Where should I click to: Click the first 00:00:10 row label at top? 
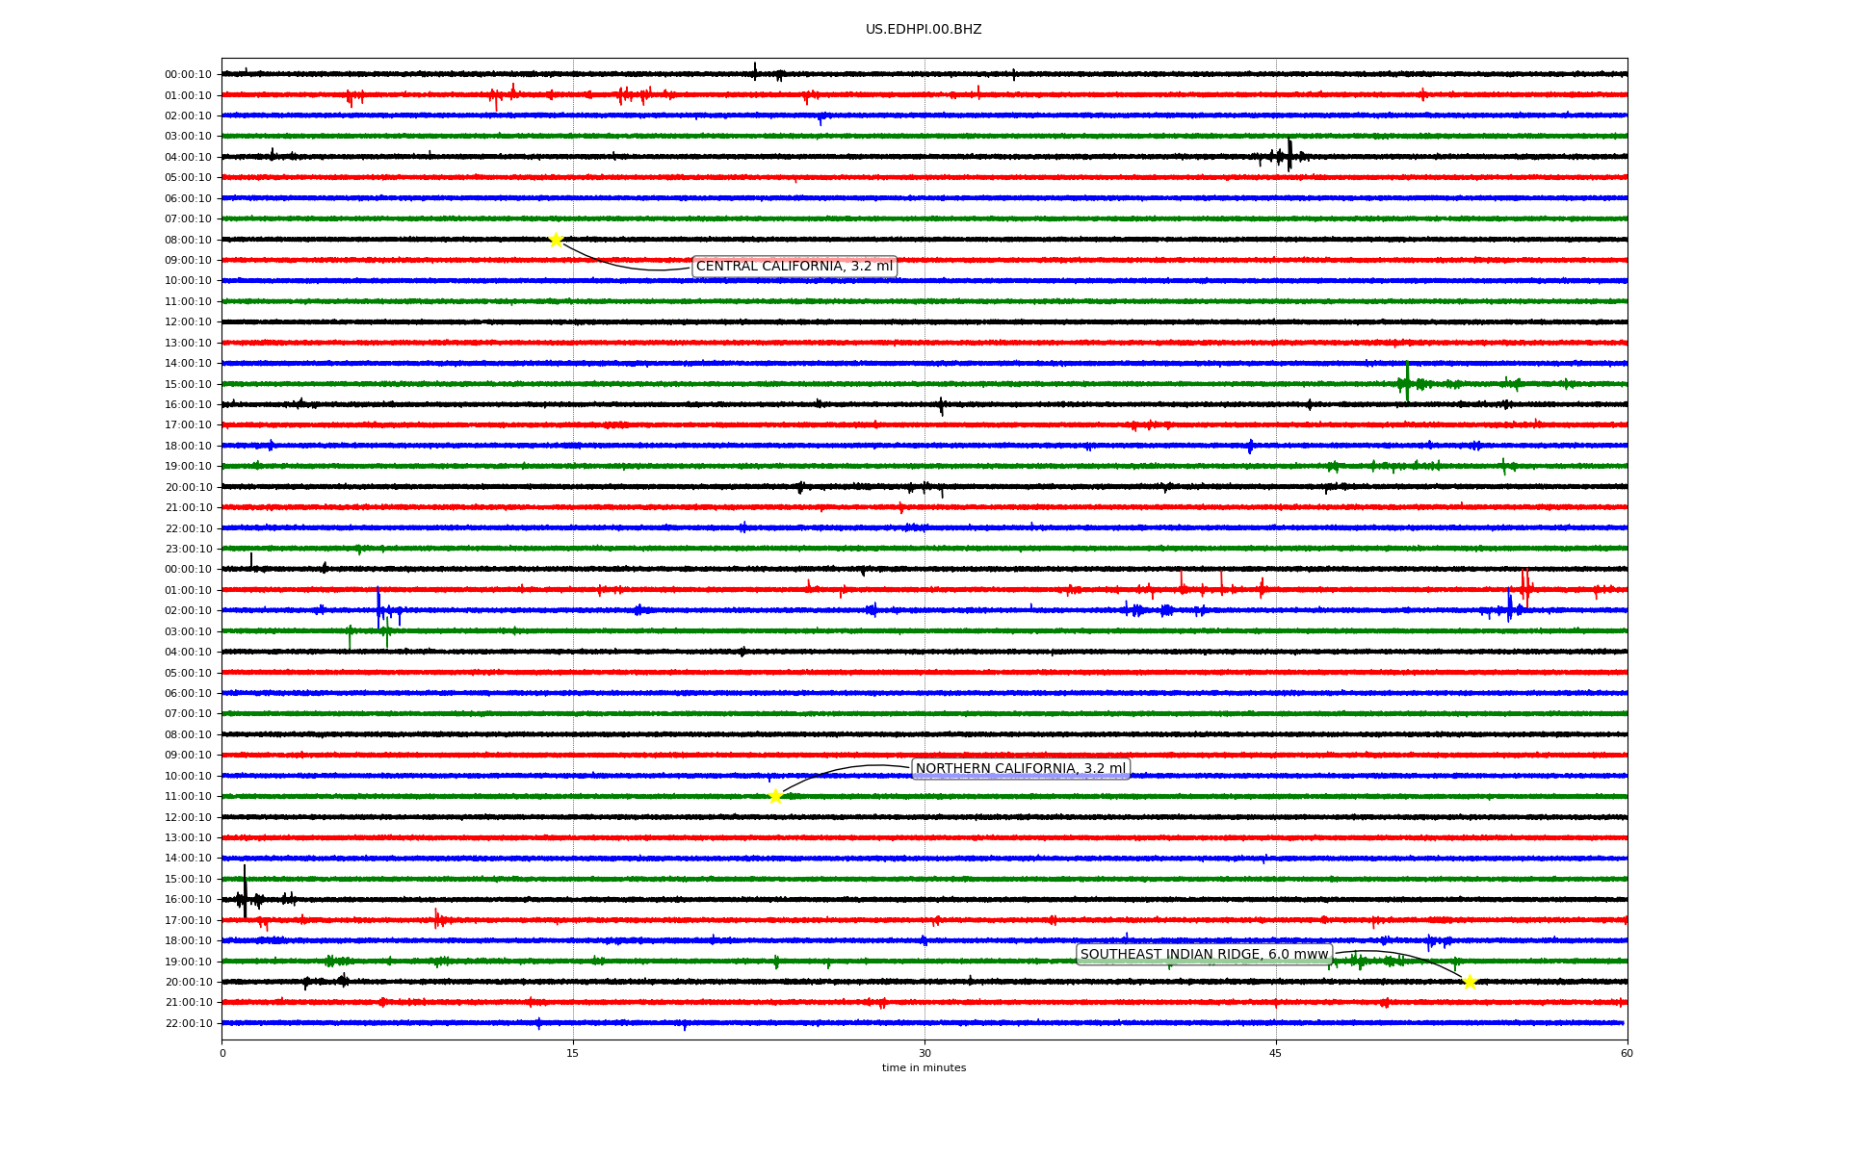coord(188,75)
